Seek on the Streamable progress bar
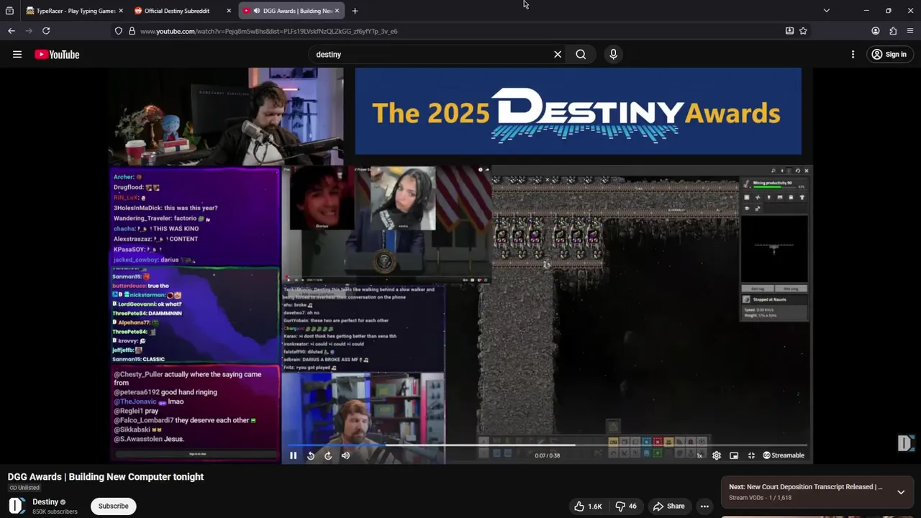 [547, 445]
